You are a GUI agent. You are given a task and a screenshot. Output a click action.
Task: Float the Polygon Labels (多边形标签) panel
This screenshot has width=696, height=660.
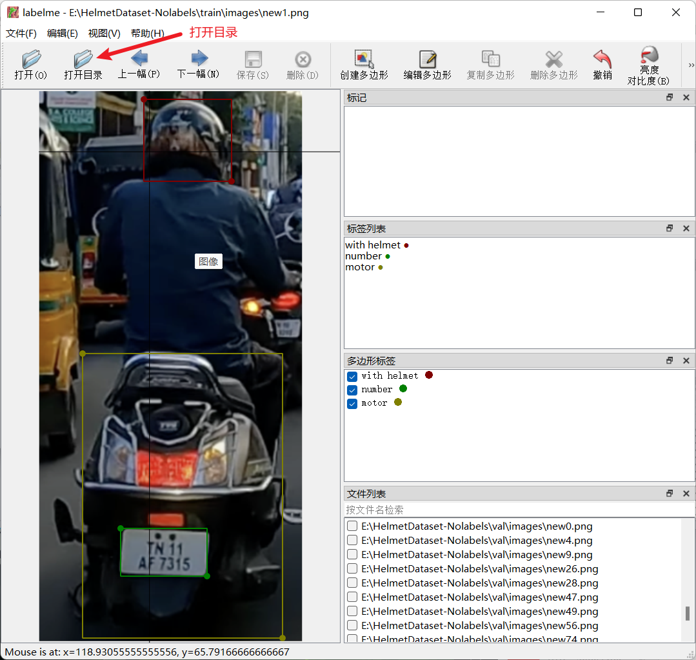[x=670, y=361]
